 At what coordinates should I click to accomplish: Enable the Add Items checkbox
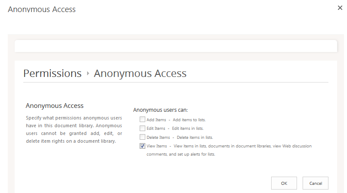(x=142, y=119)
